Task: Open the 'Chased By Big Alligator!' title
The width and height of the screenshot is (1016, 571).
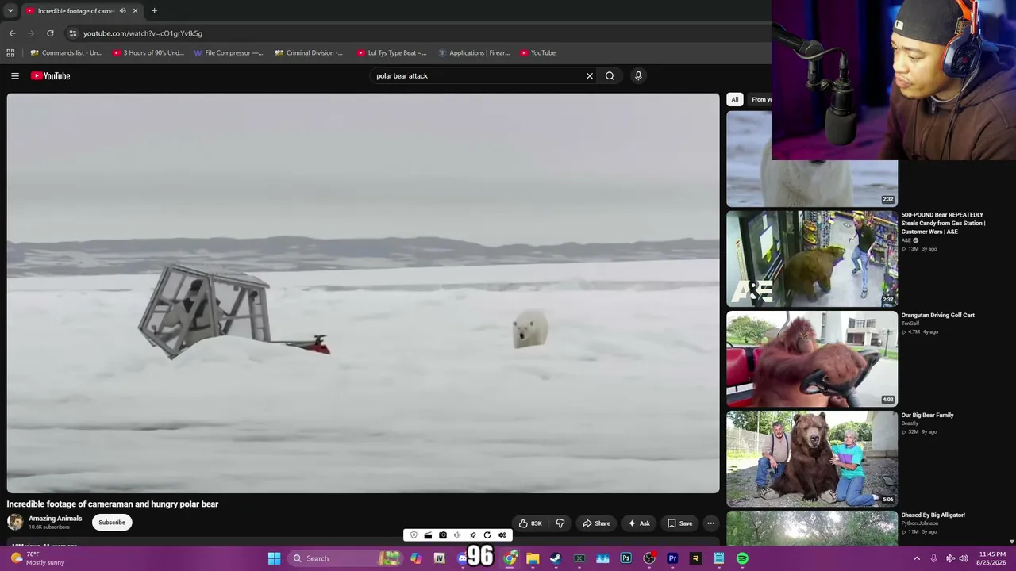Action: [933, 515]
